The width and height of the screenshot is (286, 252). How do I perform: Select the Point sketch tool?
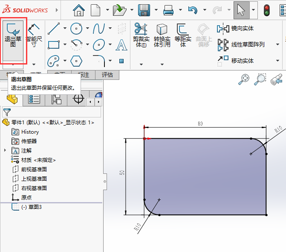click(121, 61)
